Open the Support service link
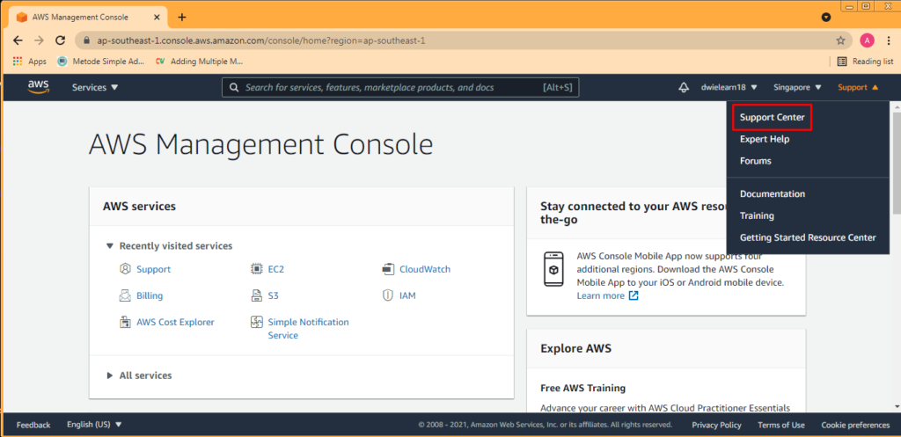Viewport: 901px width, 437px height. click(153, 269)
